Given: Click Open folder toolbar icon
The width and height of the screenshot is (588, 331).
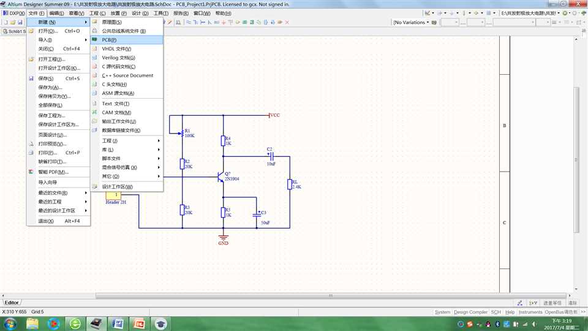Looking at the screenshot, I should coord(13,23).
